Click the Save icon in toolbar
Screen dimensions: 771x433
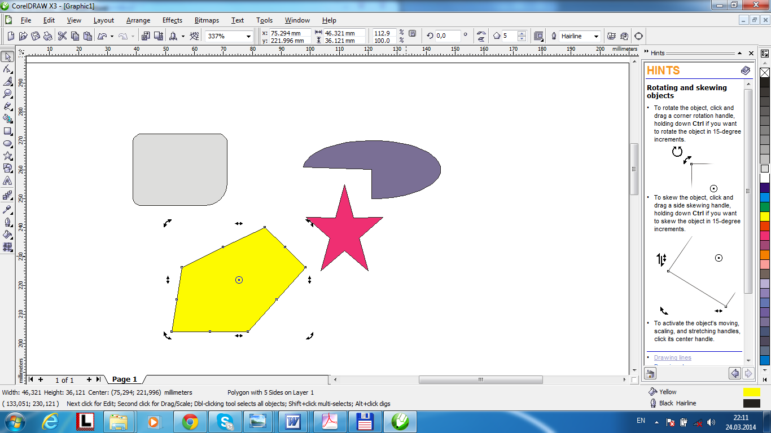point(36,36)
